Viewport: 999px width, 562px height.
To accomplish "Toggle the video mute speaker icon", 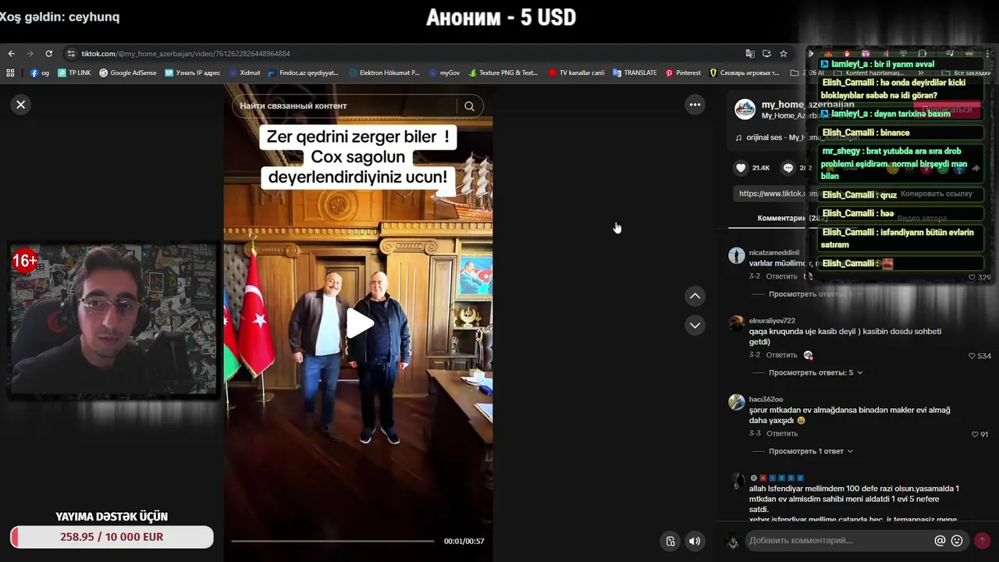I will 694,541.
